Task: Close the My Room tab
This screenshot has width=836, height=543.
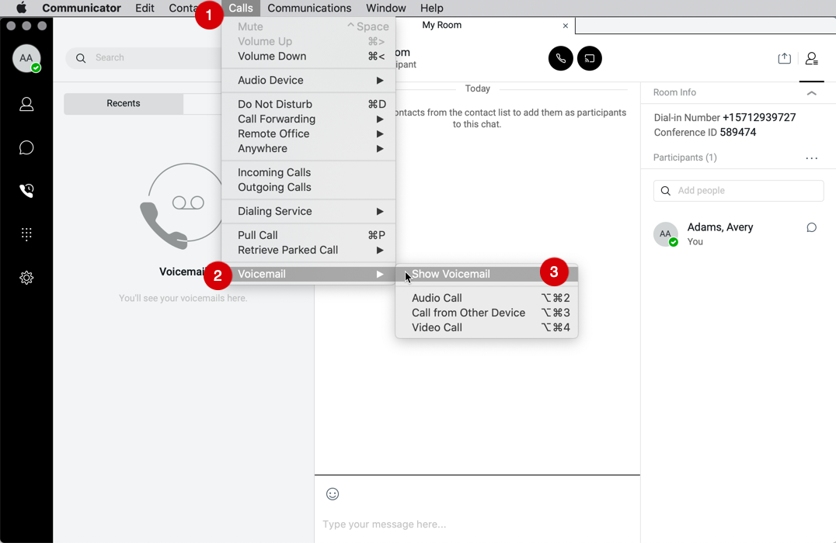Action: 565,26
